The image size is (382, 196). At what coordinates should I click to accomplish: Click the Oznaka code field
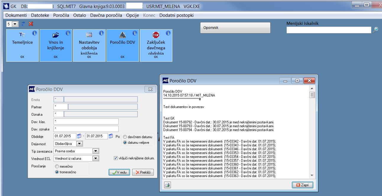point(59,114)
